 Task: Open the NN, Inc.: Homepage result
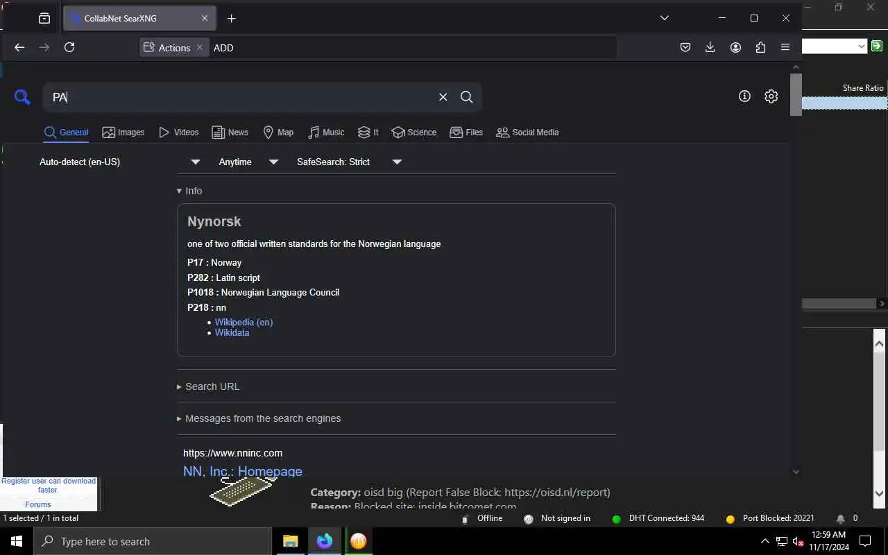point(243,471)
